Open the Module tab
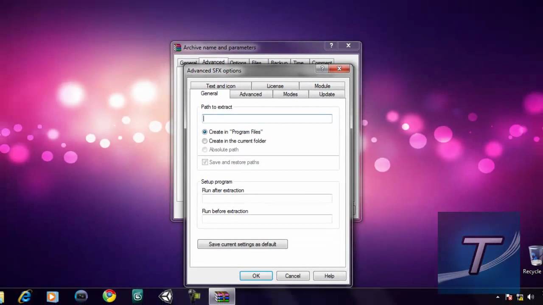 pyautogui.click(x=322, y=86)
